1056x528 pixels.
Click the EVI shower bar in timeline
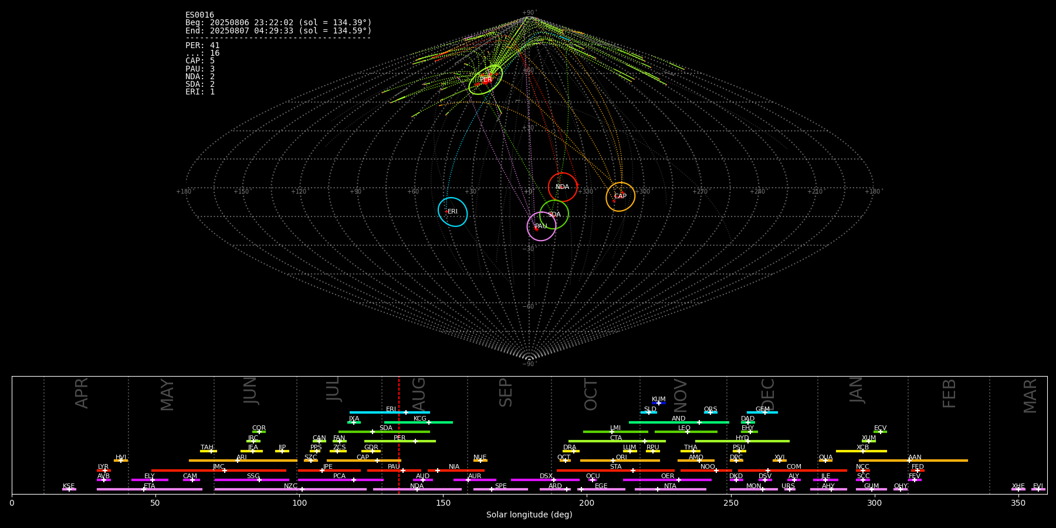(1038, 489)
